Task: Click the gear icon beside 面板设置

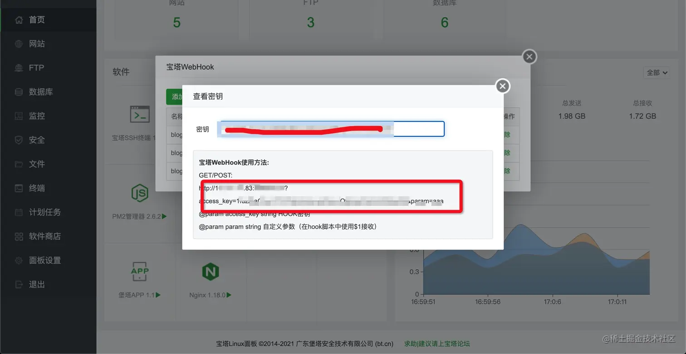Action: (x=19, y=260)
